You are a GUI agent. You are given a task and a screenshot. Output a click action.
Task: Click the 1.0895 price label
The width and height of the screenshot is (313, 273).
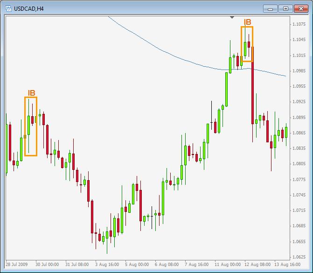[299, 118]
